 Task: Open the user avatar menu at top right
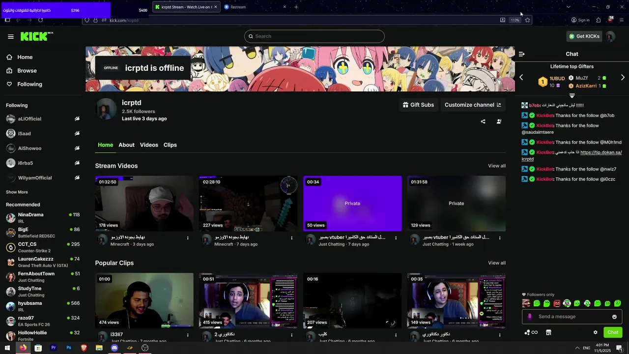click(x=610, y=36)
